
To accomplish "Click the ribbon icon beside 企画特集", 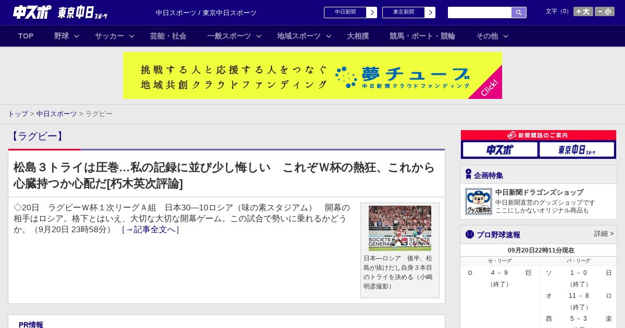I will (x=468, y=174).
